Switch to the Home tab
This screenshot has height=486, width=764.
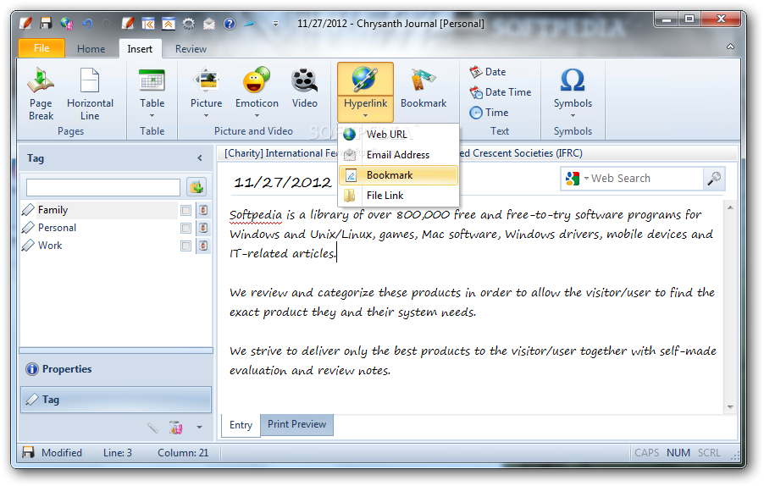tap(91, 49)
